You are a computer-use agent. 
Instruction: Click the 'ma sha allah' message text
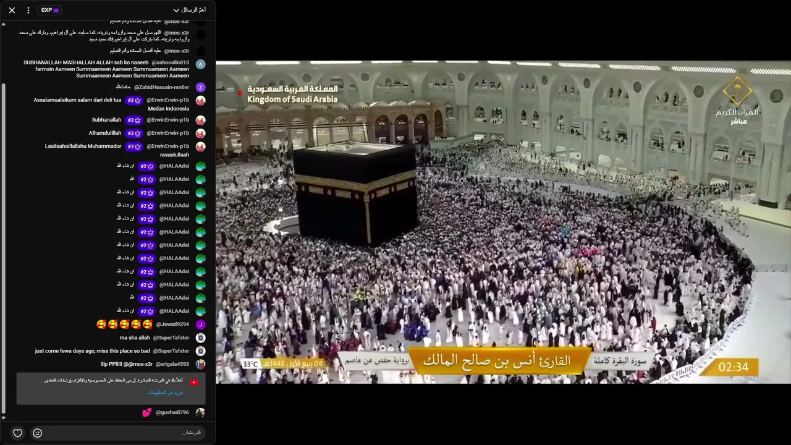(x=135, y=338)
